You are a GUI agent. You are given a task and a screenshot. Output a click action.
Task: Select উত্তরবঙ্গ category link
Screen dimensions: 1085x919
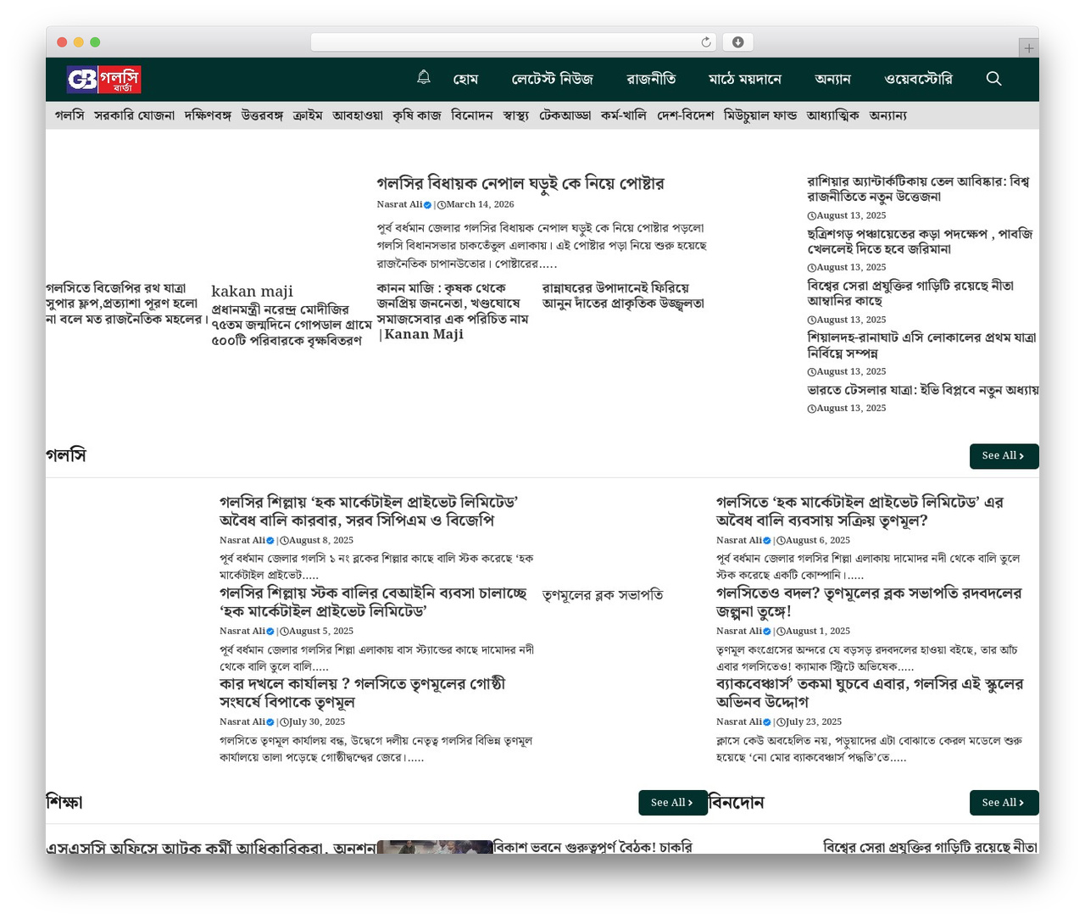tap(262, 115)
